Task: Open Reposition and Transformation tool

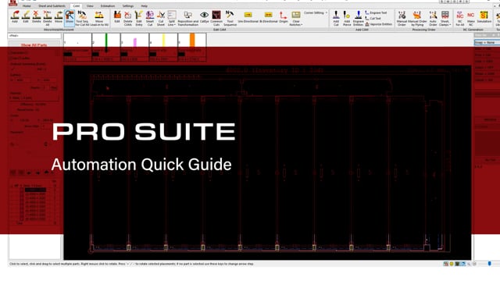Action: [187, 18]
